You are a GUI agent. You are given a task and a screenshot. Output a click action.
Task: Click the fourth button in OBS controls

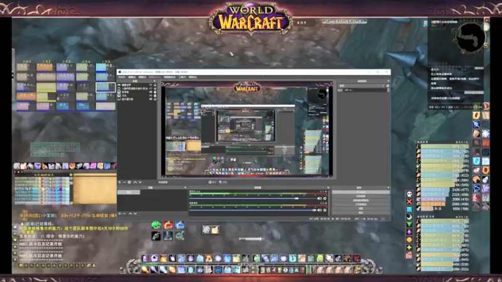361,205
